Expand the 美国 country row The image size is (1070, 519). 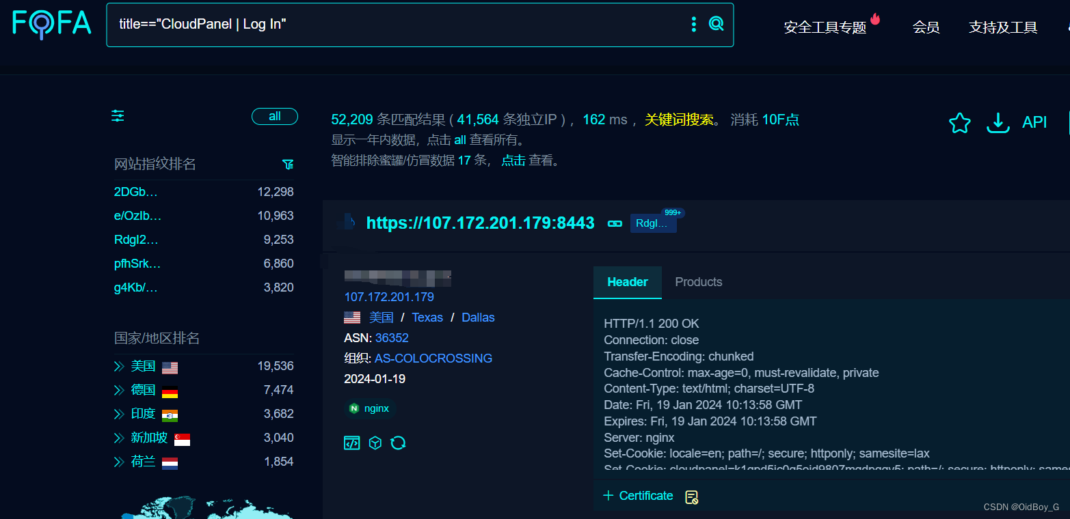119,367
